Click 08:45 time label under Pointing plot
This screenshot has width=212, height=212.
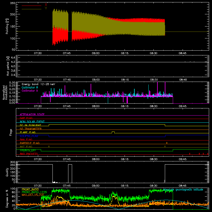183,53
